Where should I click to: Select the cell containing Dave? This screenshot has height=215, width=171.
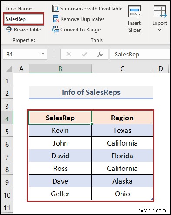(60, 181)
